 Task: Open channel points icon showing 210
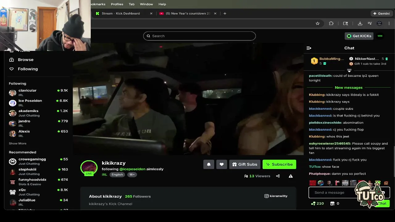pos(313,203)
